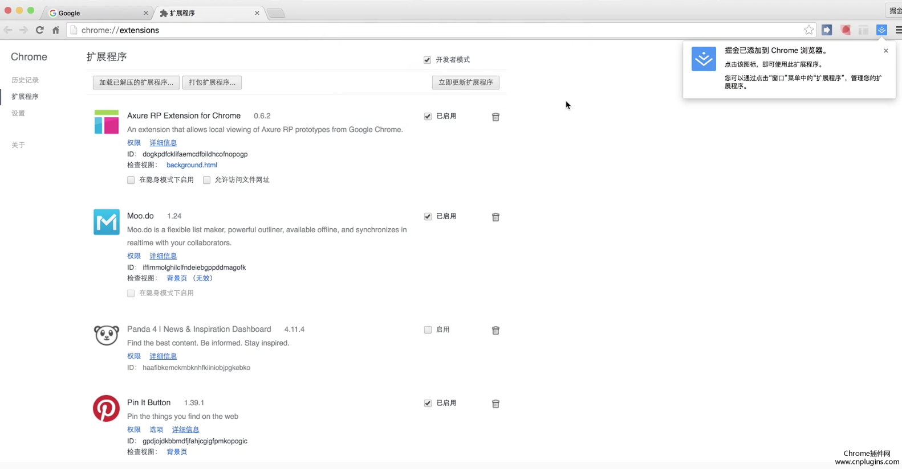Click the Axure RP extension logo
The image size is (902, 469).
coord(107,122)
